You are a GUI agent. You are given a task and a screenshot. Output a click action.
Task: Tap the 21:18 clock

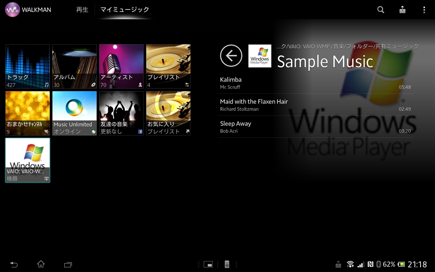tap(417, 264)
